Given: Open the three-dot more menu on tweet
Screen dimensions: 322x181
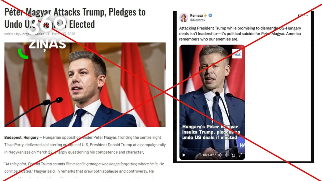Looking at the screenshot, I should 306,16.
